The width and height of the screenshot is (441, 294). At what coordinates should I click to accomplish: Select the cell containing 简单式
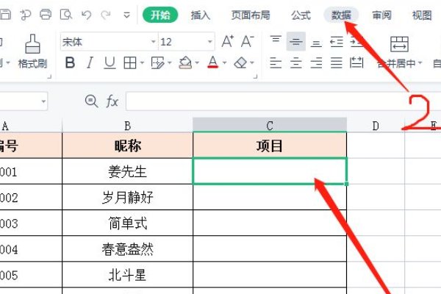[127, 223]
